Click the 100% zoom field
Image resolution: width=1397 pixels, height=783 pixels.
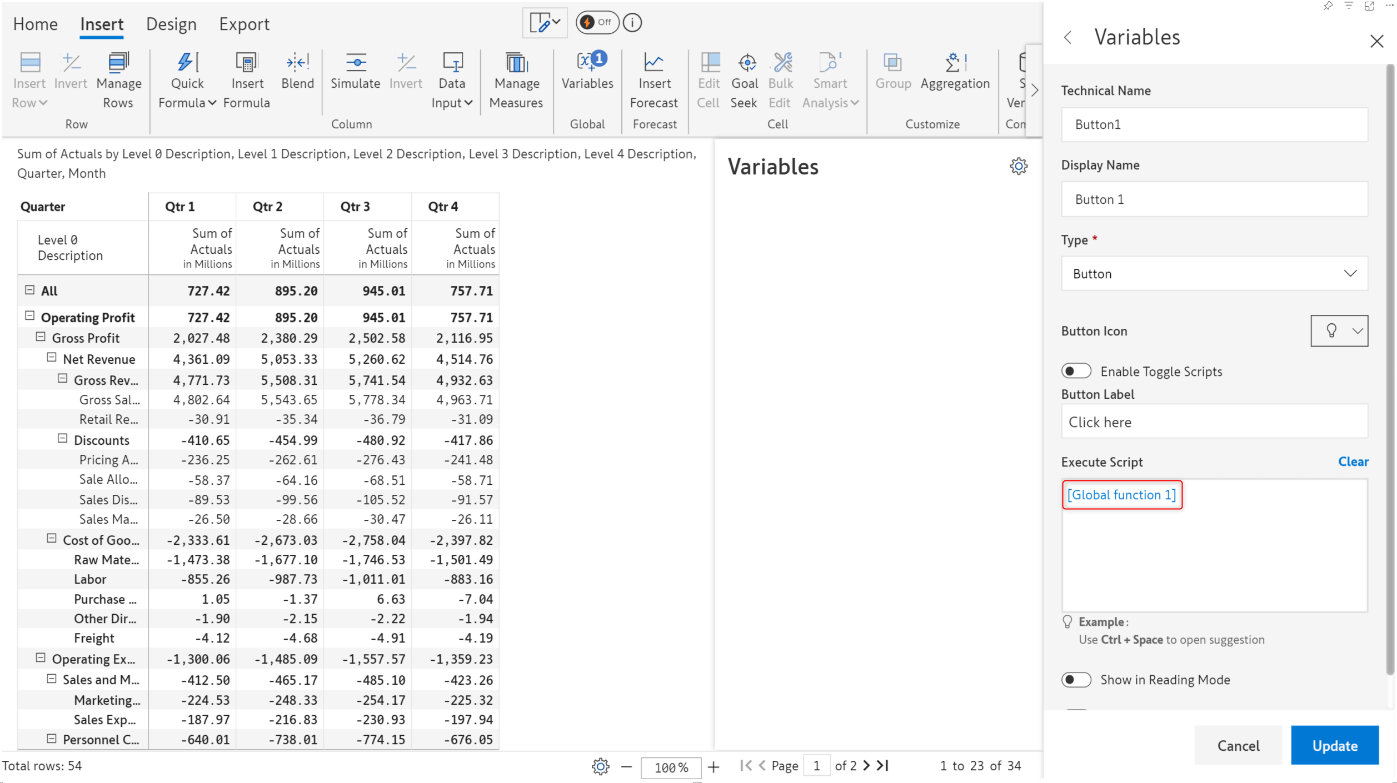[x=670, y=767]
